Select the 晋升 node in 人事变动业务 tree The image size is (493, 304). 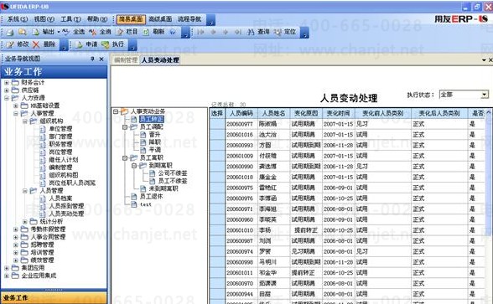point(151,135)
